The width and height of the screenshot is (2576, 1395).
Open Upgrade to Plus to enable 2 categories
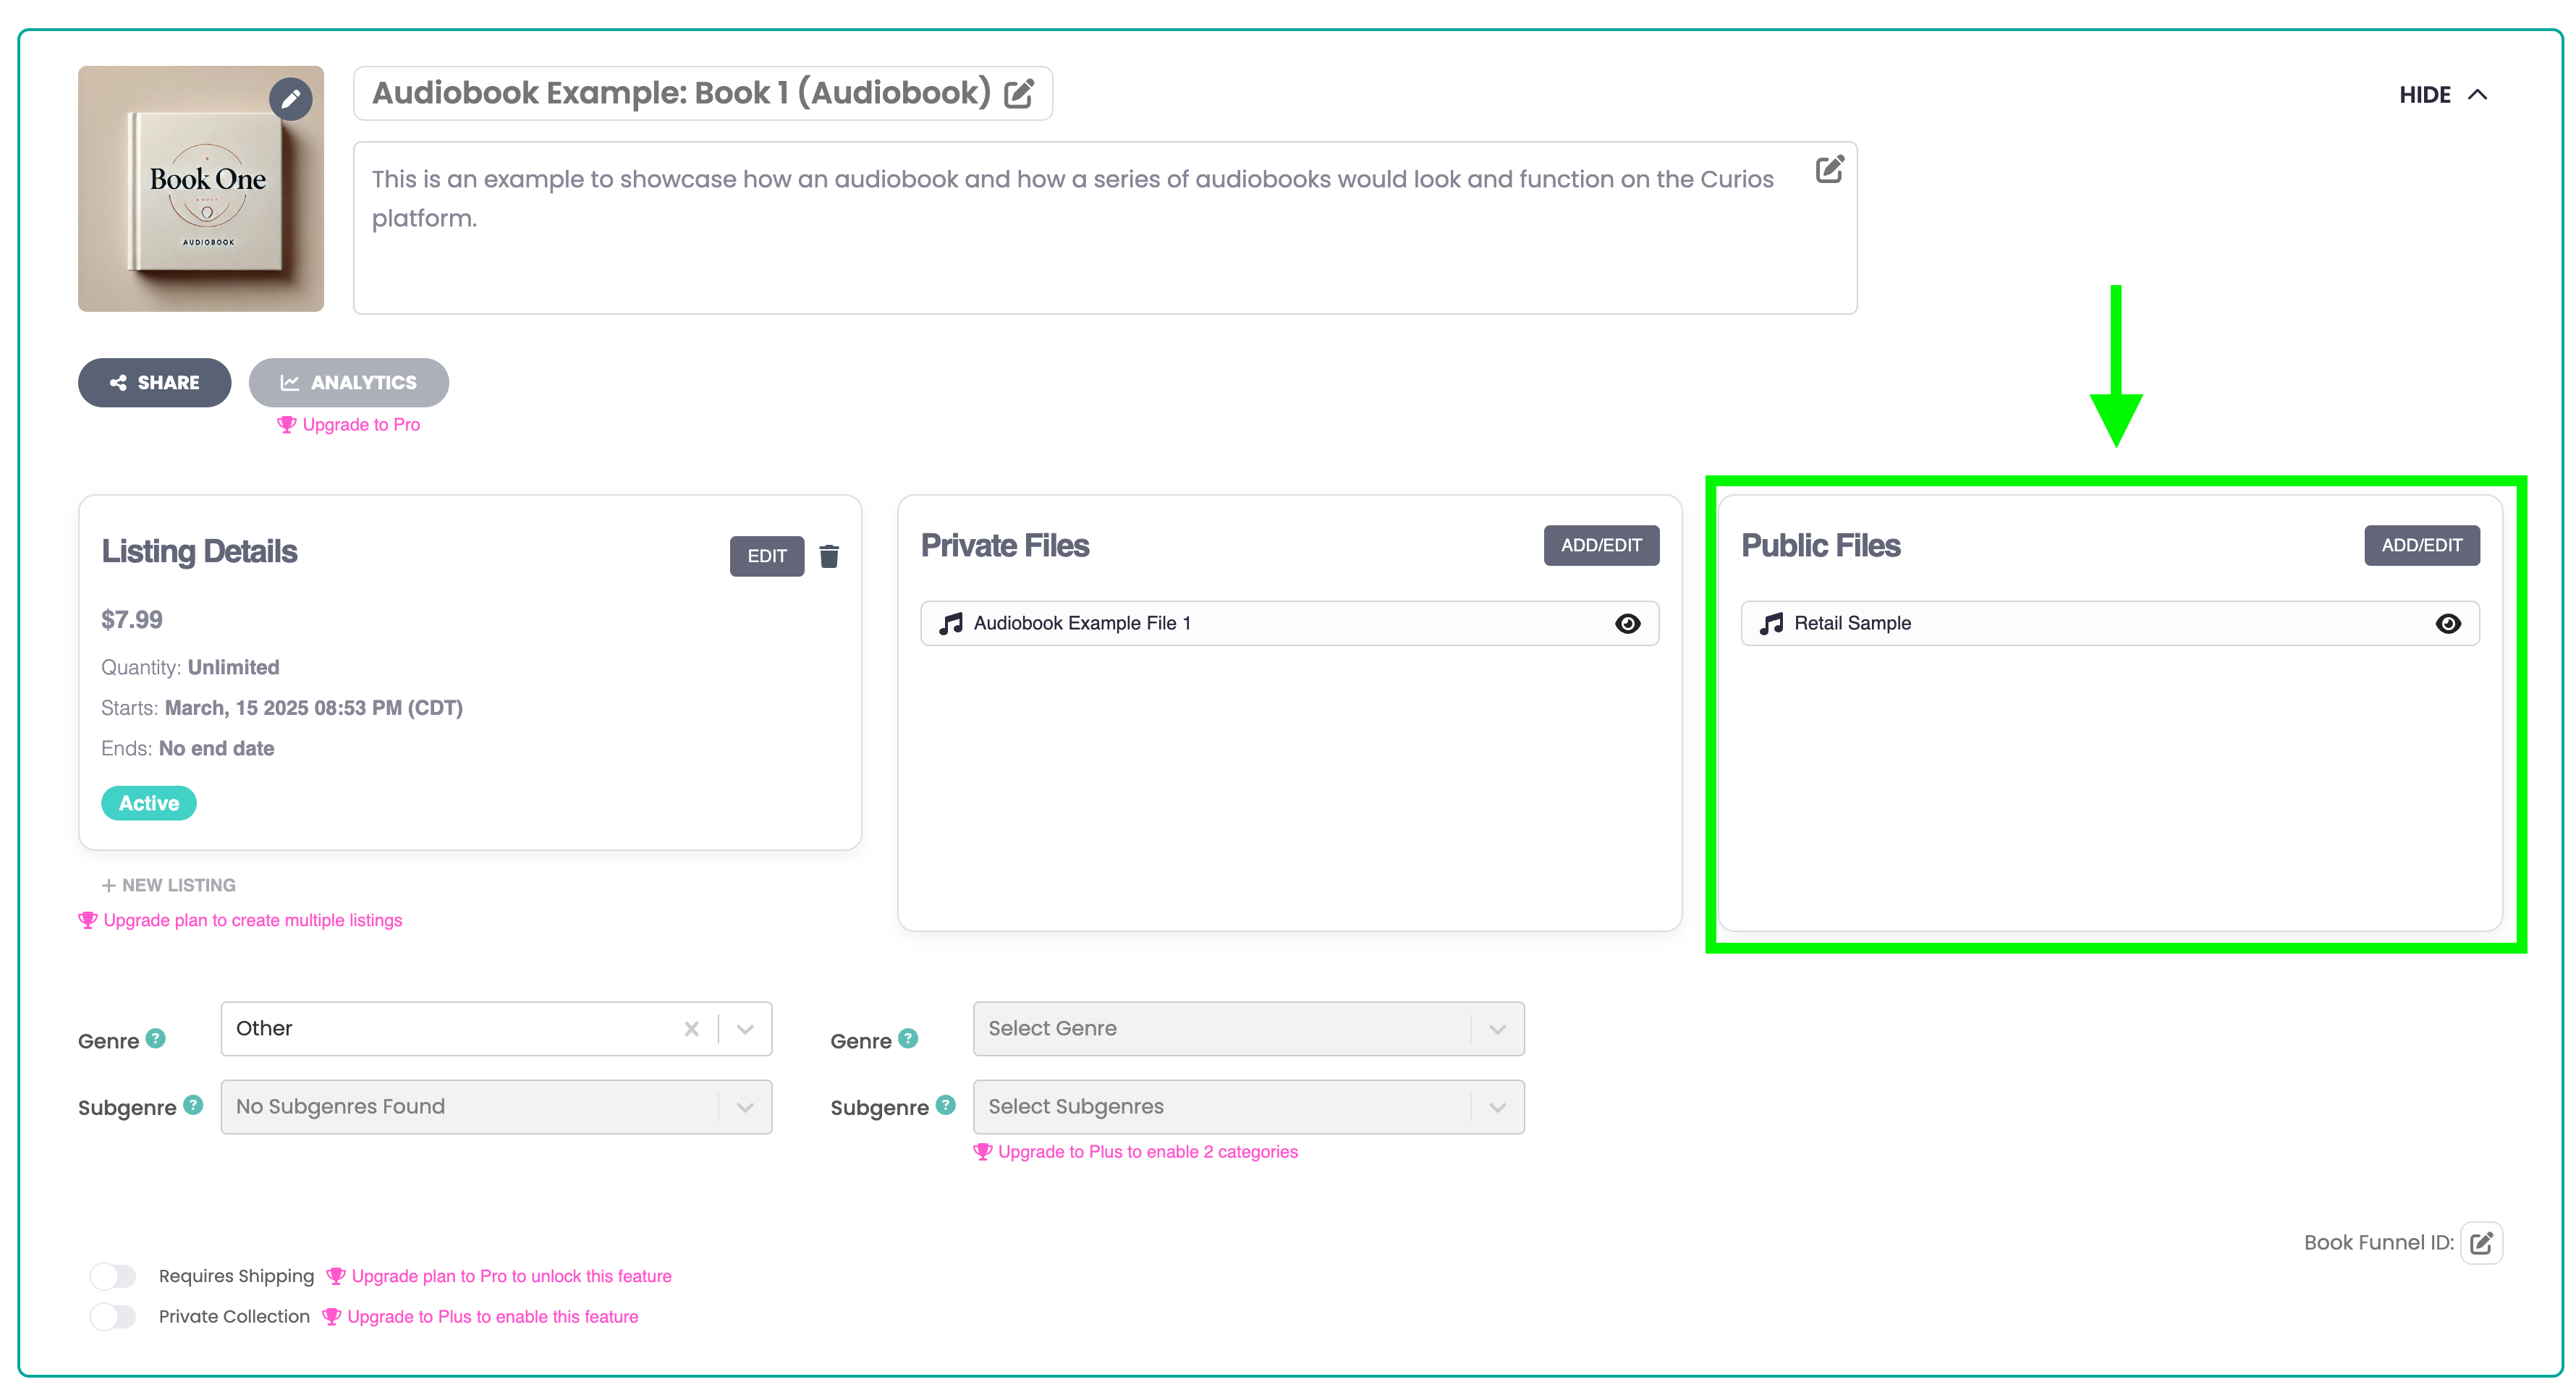[1148, 1152]
